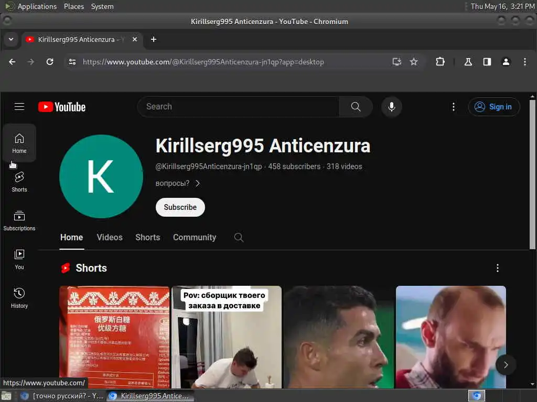Click the YouTube logo
The height and width of the screenshot is (402, 537).
pos(62,107)
